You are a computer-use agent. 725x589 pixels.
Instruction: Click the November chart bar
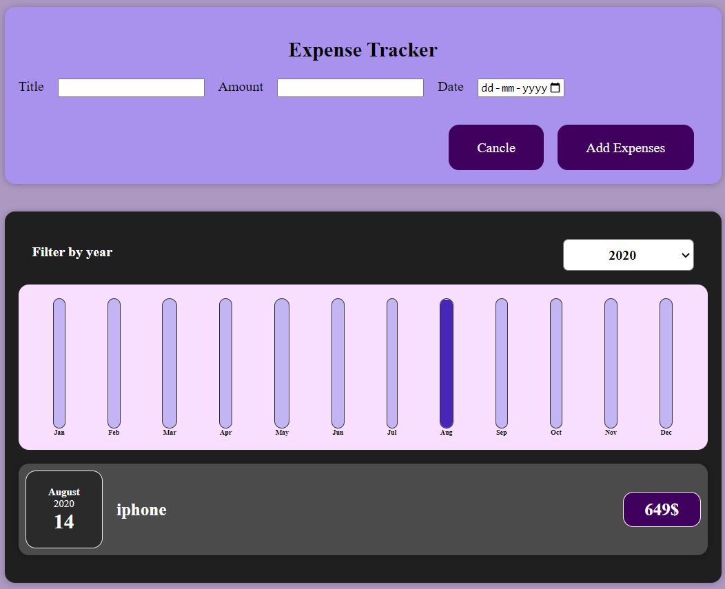tap(611, 362)
